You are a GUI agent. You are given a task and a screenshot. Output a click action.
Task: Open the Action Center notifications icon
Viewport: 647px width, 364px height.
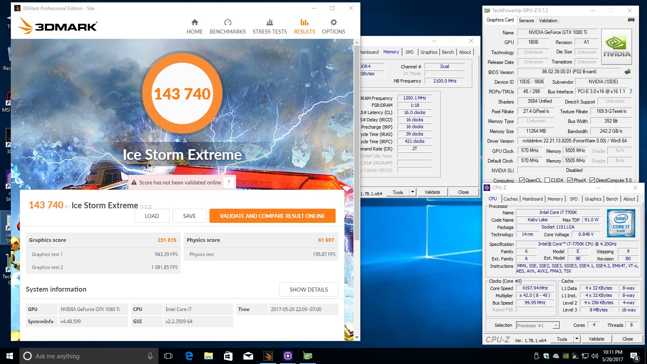(x=634, y=357)
